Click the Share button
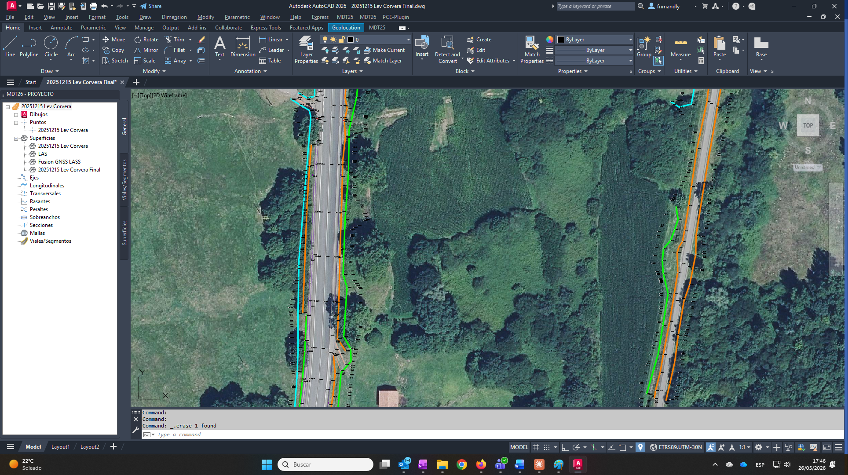This screenshot has height=475, width=848. click(x=151, y=6)
